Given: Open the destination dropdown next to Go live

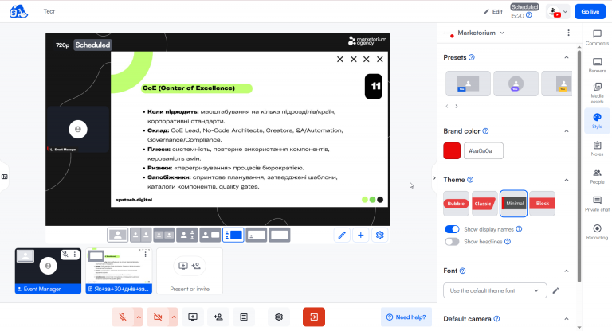Looking at the screenshot, I should [558, 12].
